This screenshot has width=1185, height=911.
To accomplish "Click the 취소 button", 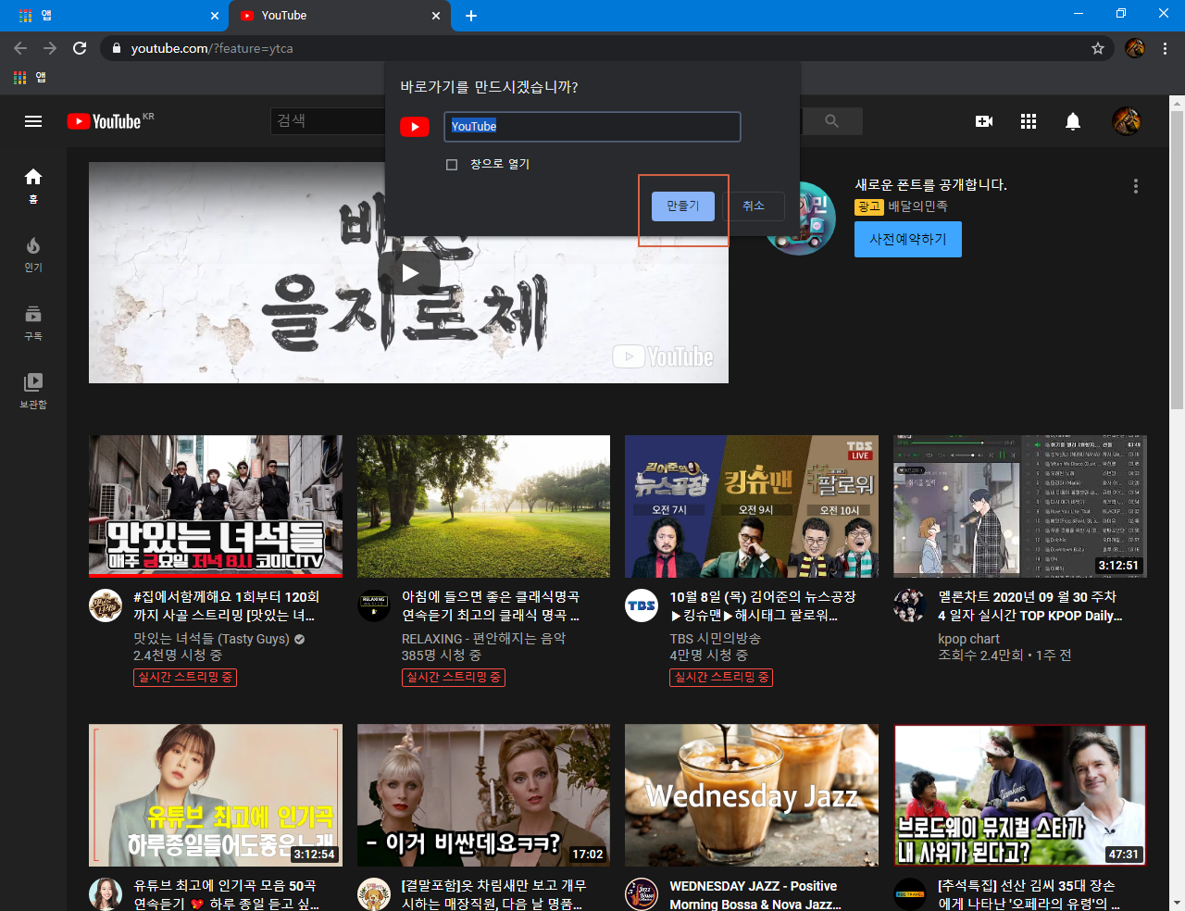I will click(x=754, y=206).
